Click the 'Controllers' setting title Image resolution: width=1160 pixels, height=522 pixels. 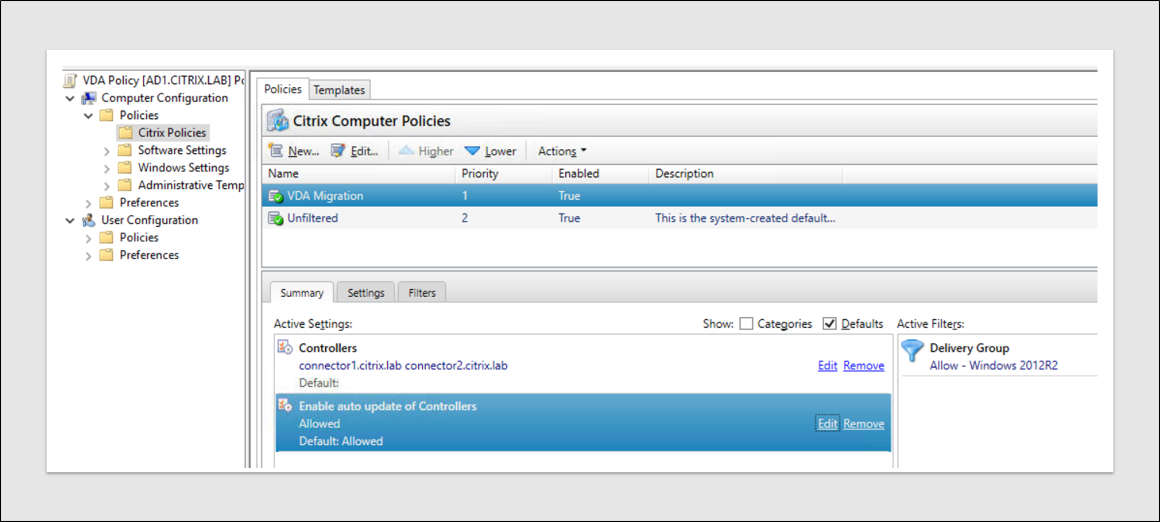(x=328, y=348)
